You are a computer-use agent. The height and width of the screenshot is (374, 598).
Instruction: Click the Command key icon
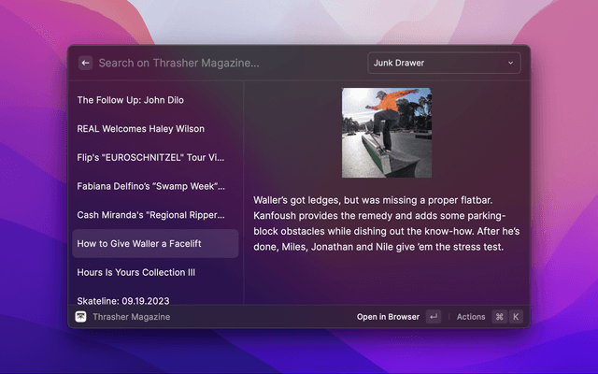point(499,317)
